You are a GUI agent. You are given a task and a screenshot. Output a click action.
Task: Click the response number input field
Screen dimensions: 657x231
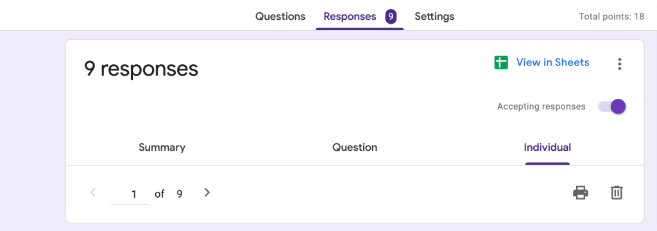(130, 194)
